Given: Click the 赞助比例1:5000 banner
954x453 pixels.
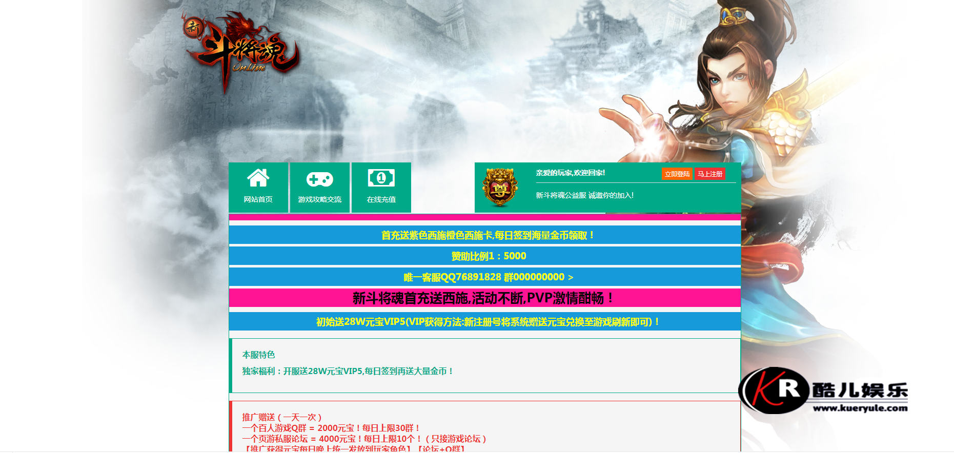Looking at the screenshot, I should pyautogui.click(x=488, y=256).
